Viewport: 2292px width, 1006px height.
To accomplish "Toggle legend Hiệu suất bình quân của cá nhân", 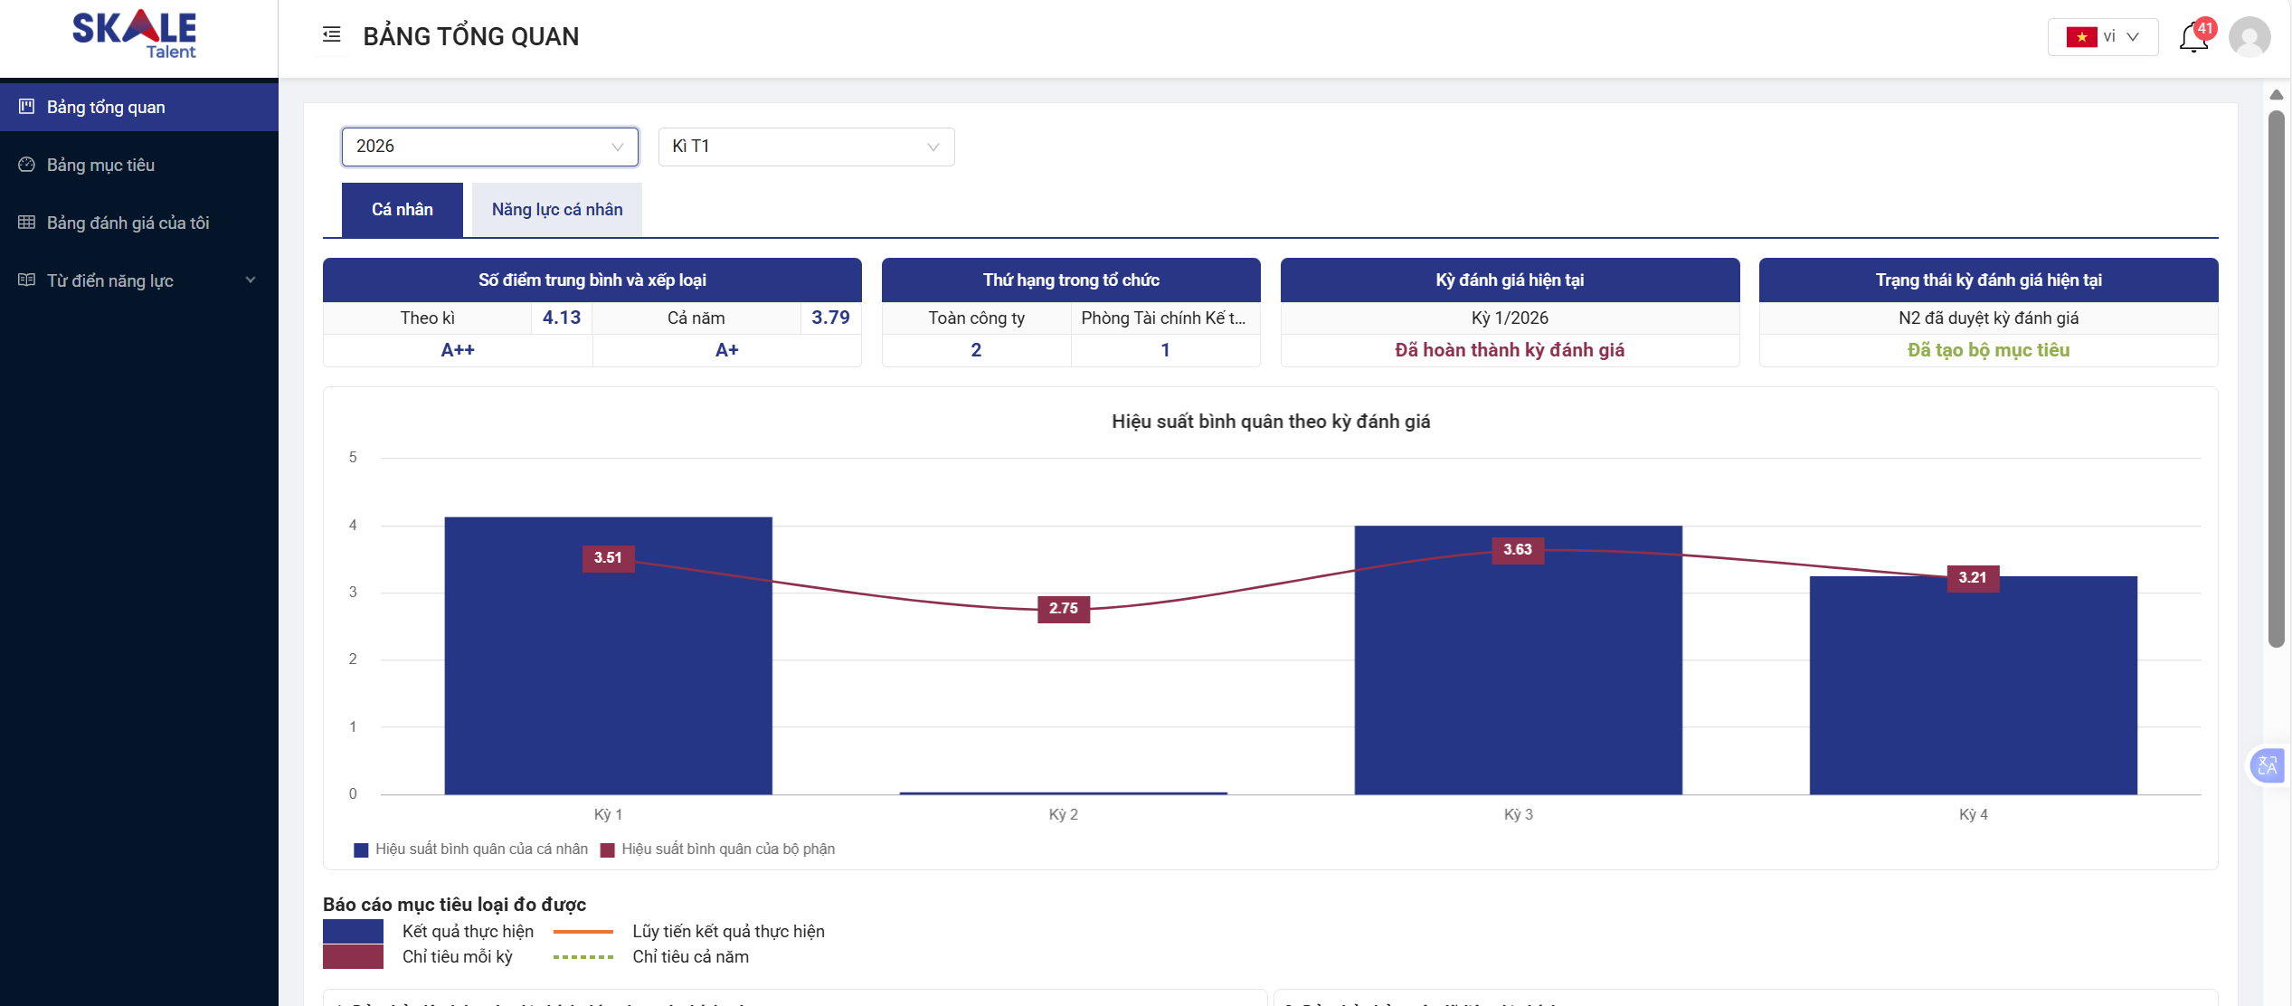I will coord(471,849).
